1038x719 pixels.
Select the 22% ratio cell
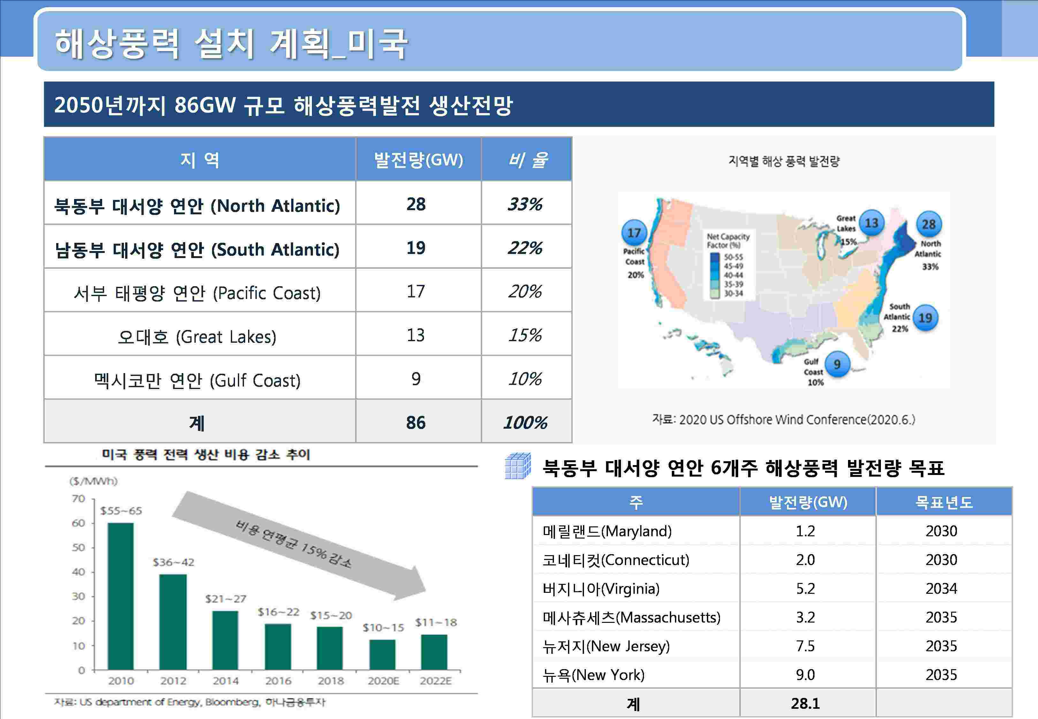pyautogui.click(x=525, y=248)
